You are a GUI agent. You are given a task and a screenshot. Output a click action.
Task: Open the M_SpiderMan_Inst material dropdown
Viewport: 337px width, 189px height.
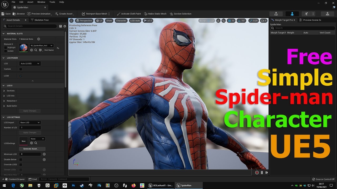[x=42, y=45]
